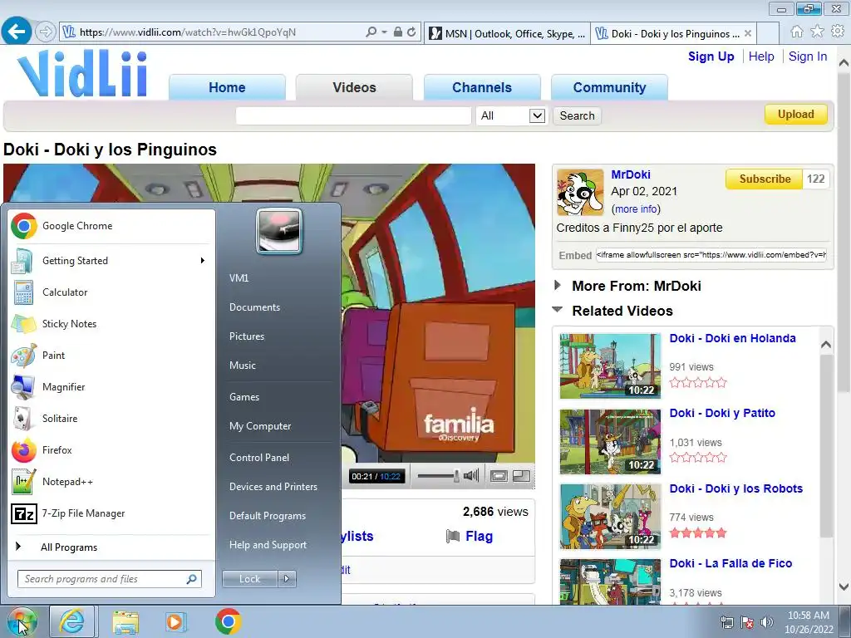Select the embed iframe code field

coord(711,255)
